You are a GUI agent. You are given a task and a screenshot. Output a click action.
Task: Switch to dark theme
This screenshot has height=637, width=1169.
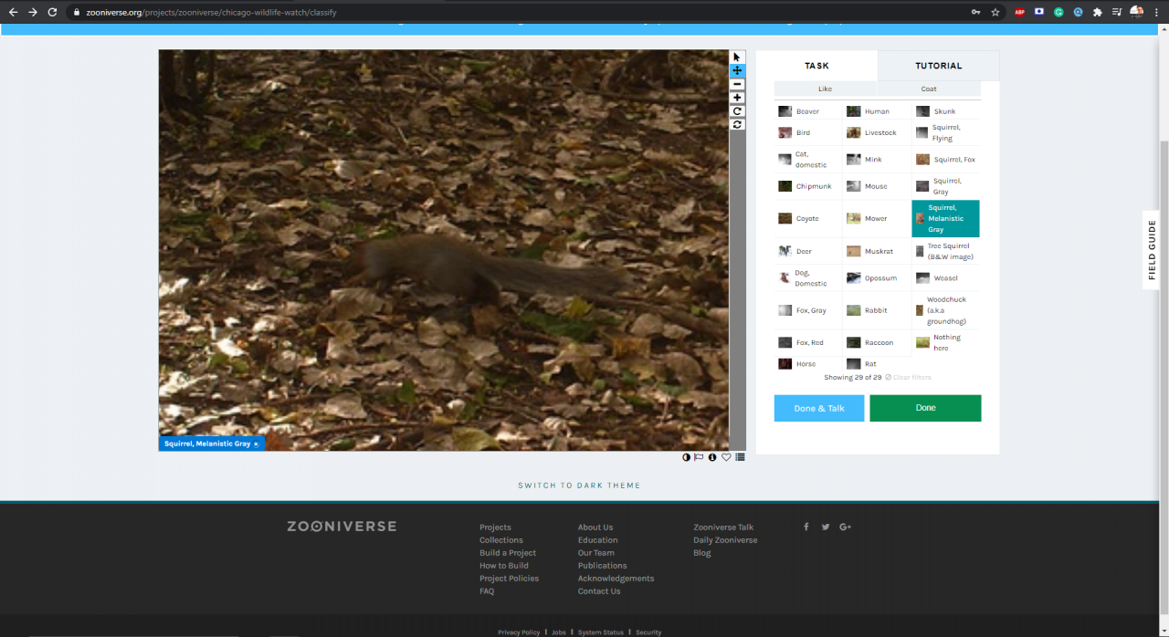579,486
